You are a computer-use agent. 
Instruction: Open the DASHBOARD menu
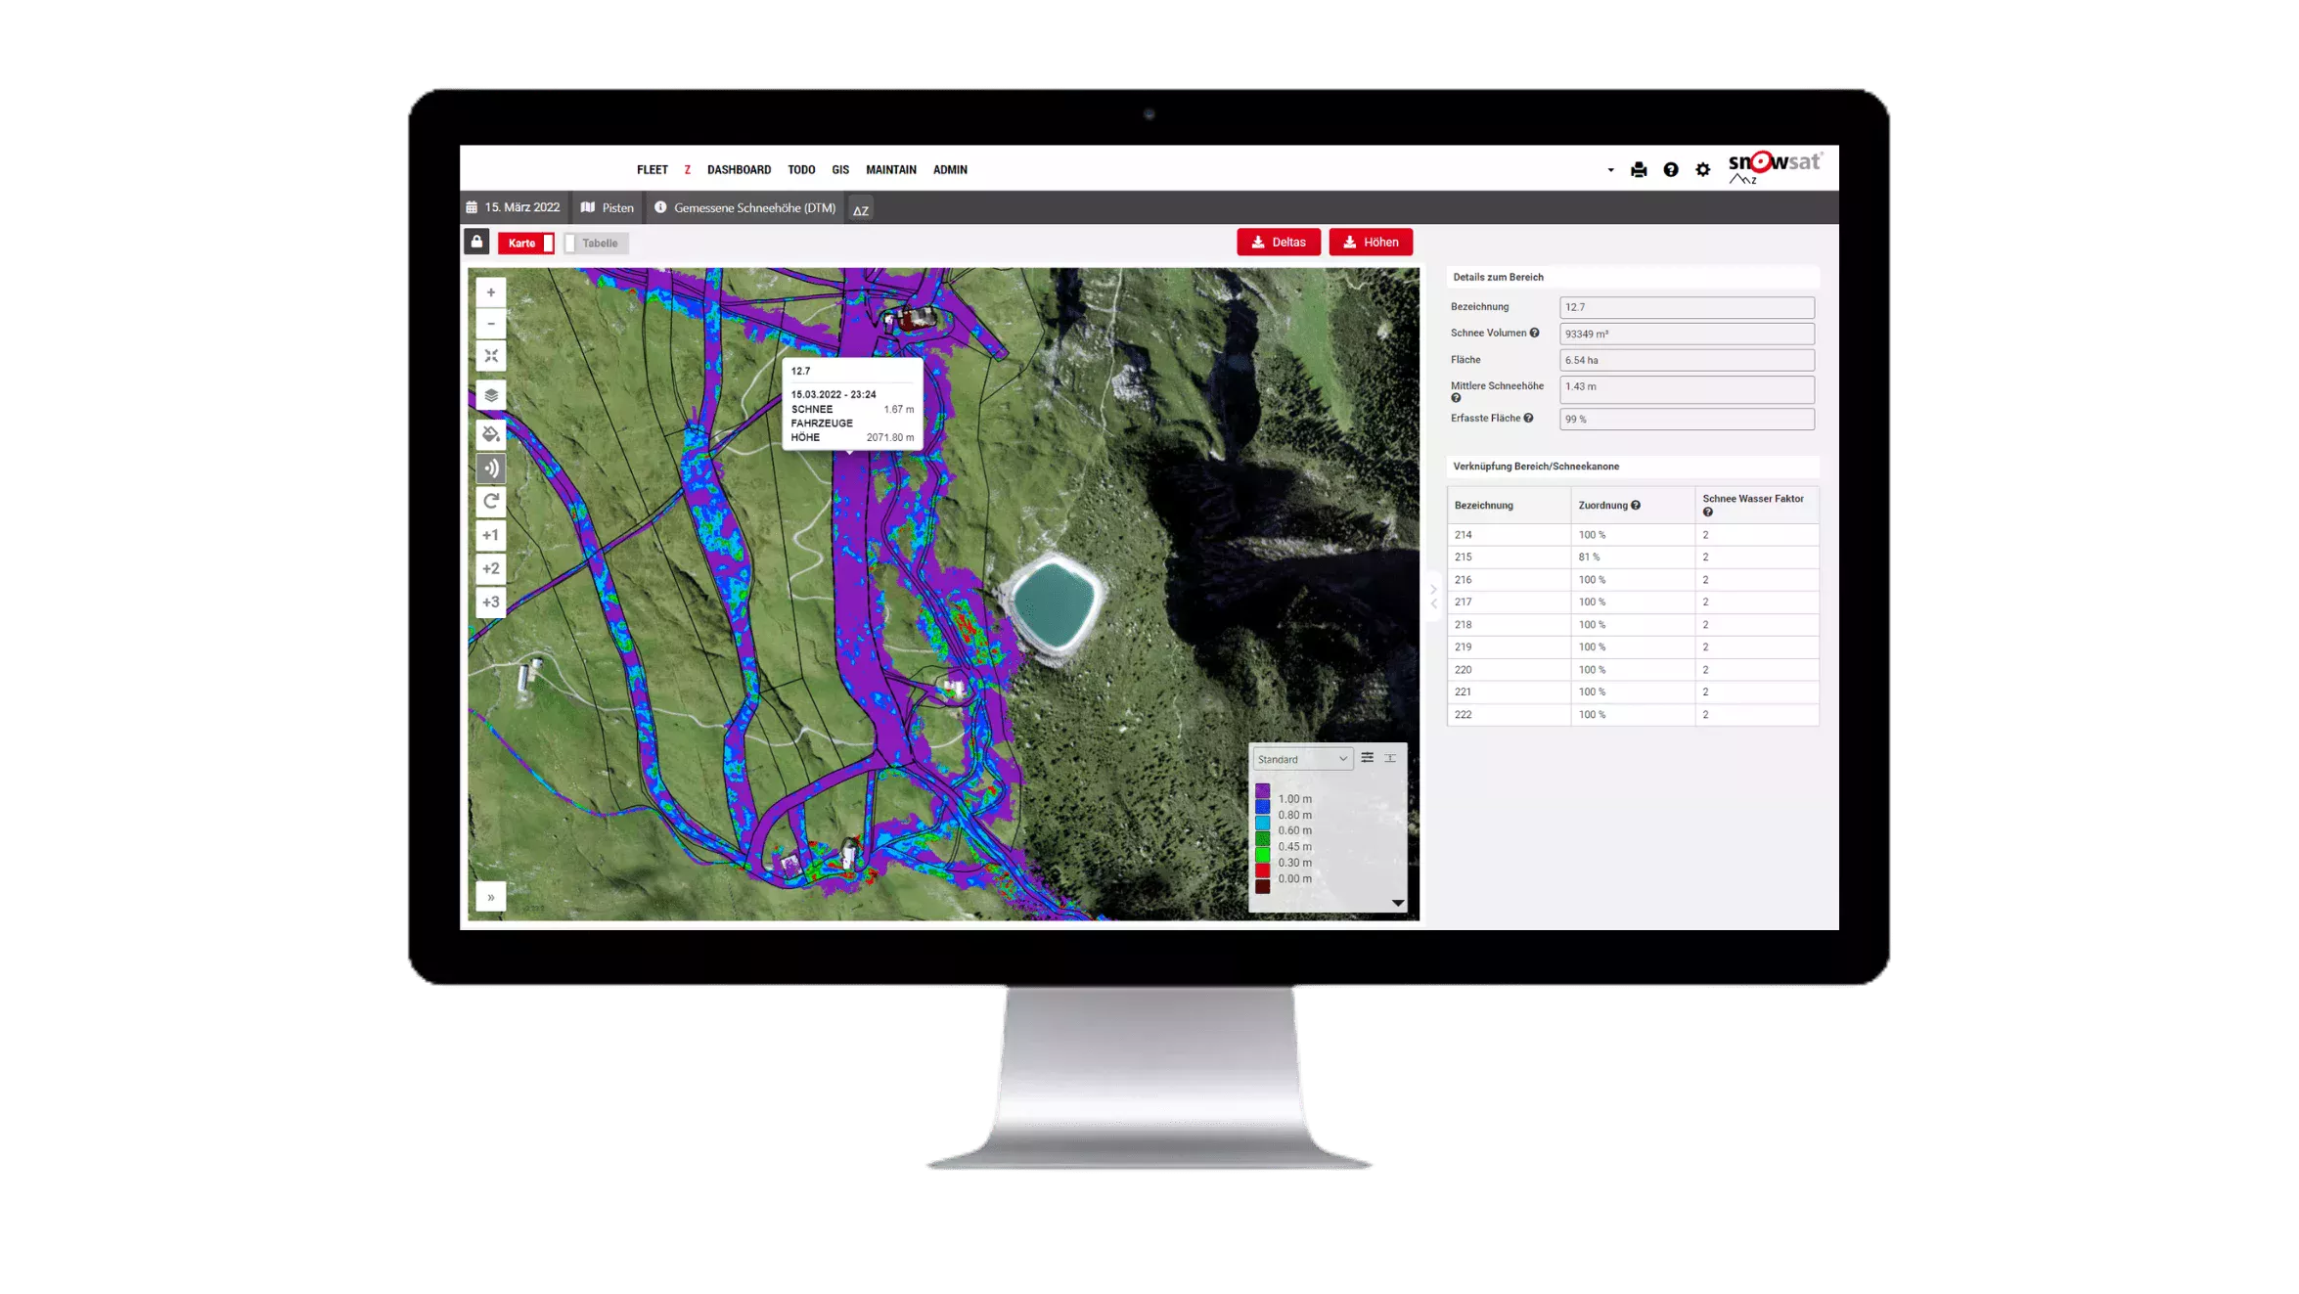click(x=739, y=170)
